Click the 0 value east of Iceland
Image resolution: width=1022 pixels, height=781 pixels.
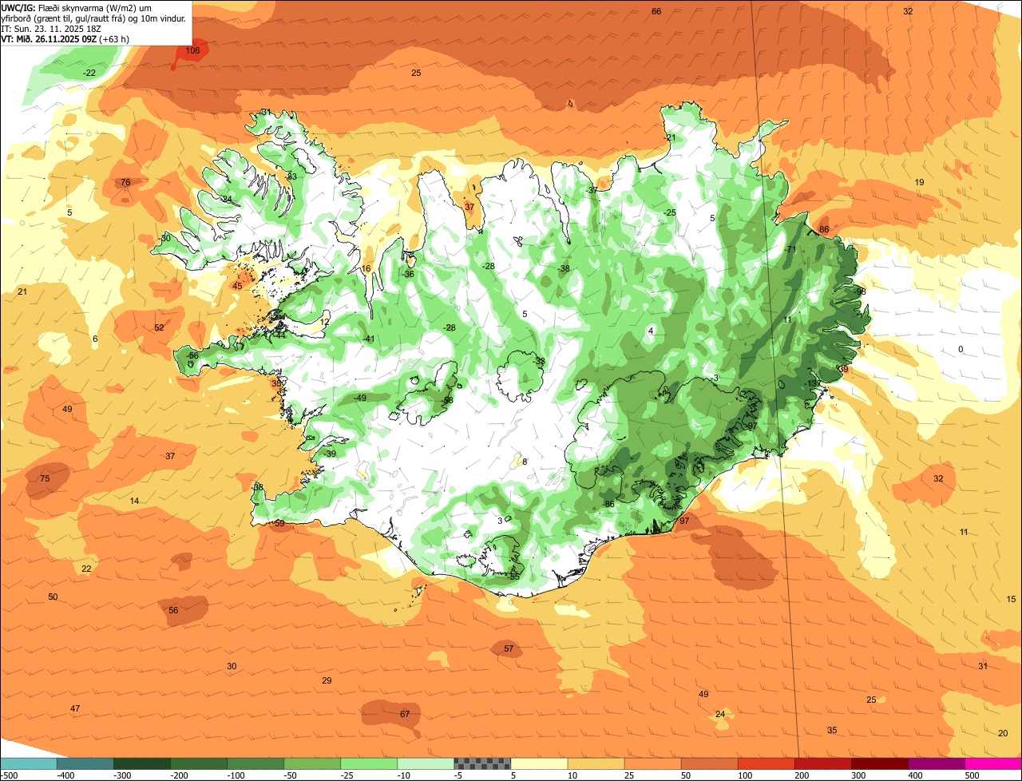pyautogui.click(x=961, y=349)
